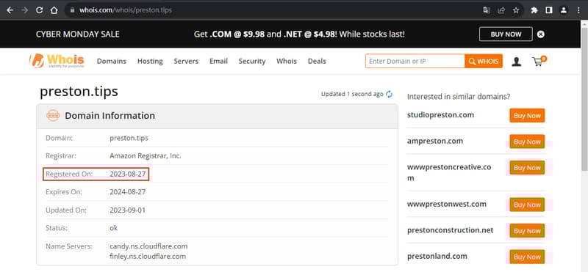Image resolution: width=588 pixels, height=272 pixels.
Task: Refresh the whois record update icon
Action: coord(390,95)
